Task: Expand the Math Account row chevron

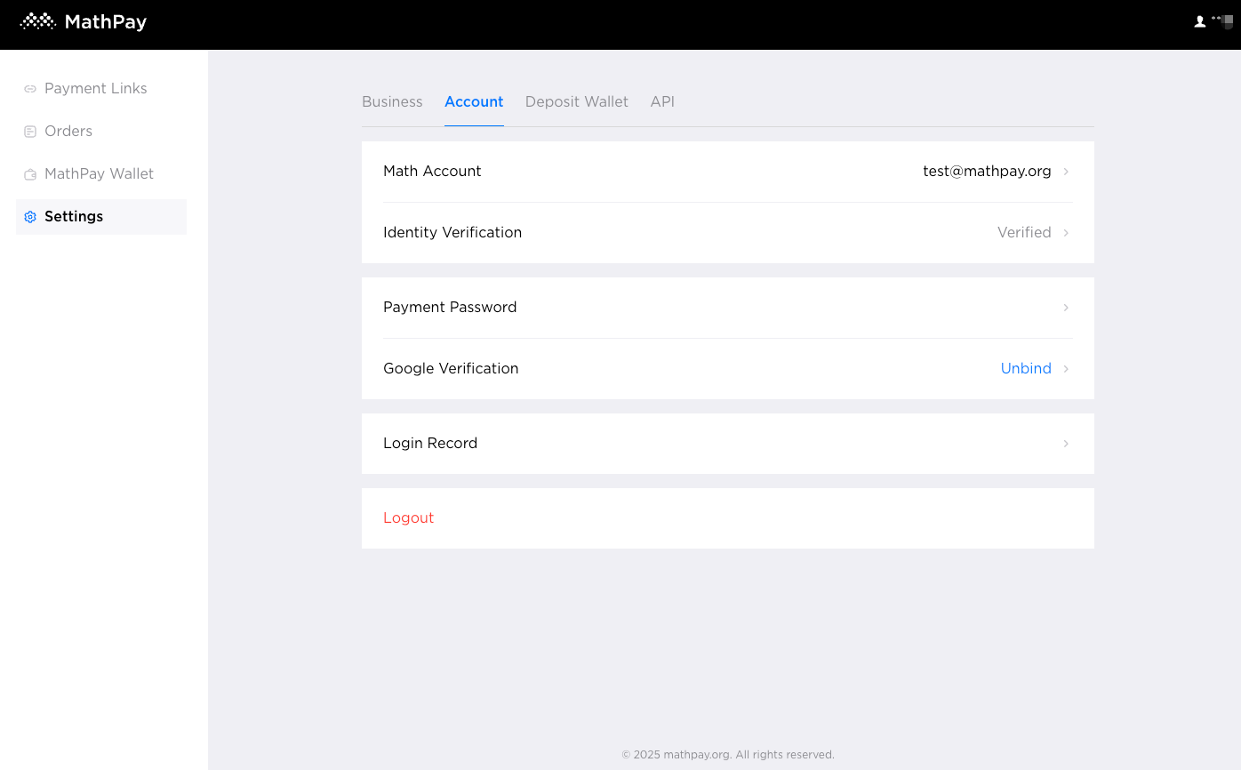Action: click(1066, 172)
